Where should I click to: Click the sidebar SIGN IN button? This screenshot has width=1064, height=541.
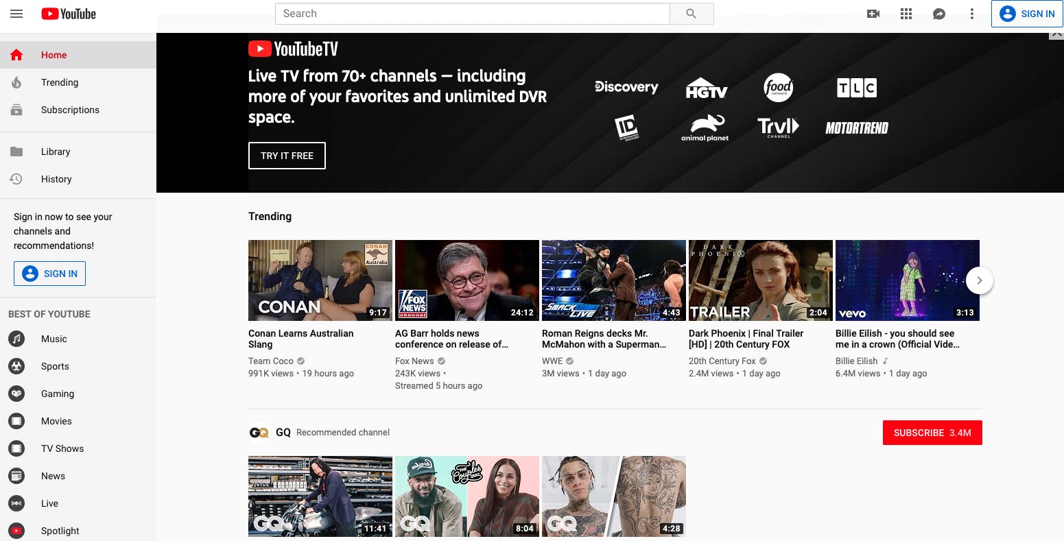coord(49,274)
